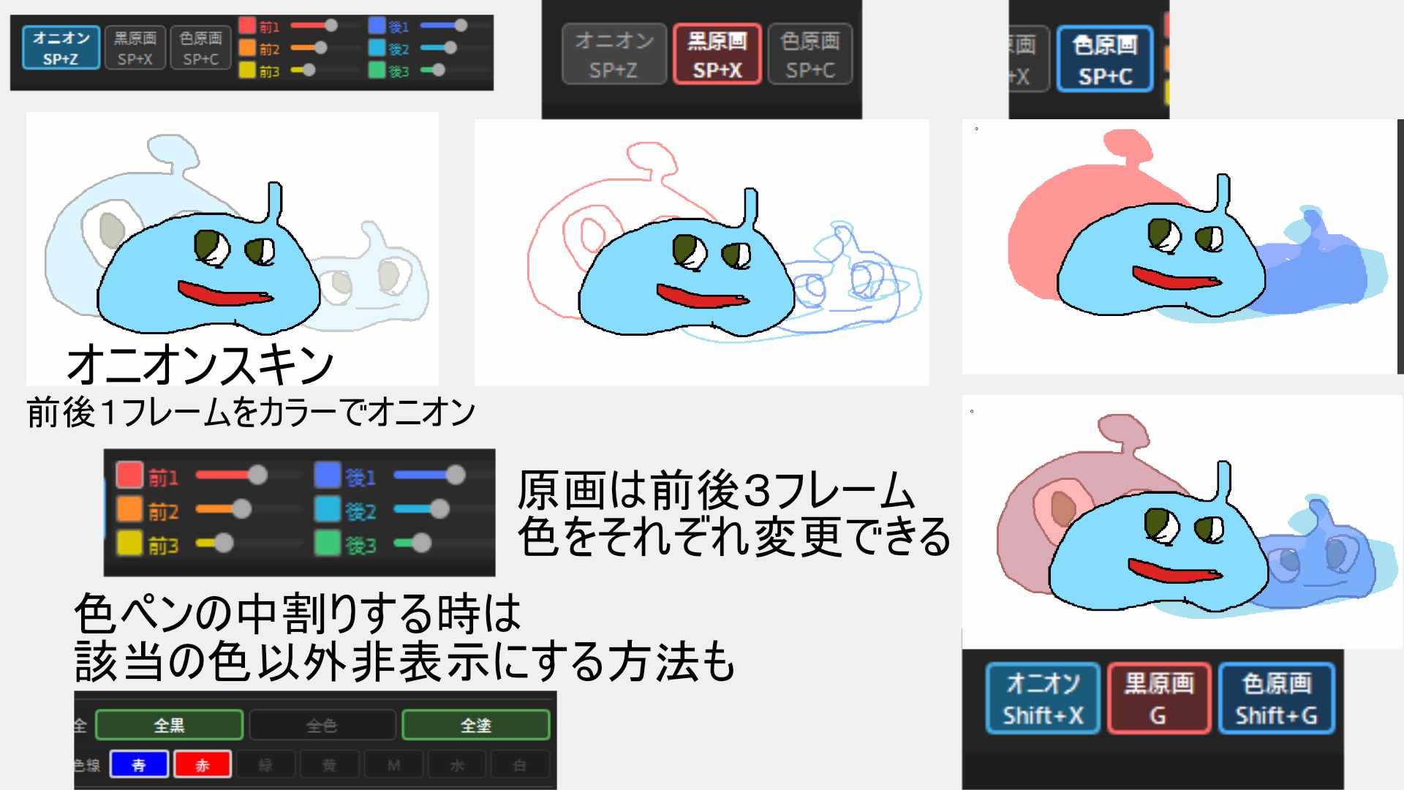Screen dimensions: 1404x790
Task: Click the large yellow 前3 color swatch
Action: coord(129,543)
